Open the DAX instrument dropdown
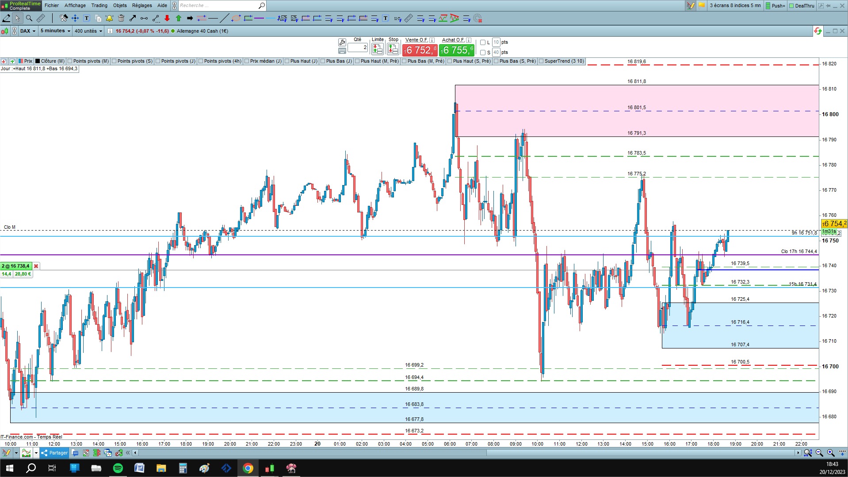This screenshot has height=477, width=848. pyautogui.click(x=27, y=31)
